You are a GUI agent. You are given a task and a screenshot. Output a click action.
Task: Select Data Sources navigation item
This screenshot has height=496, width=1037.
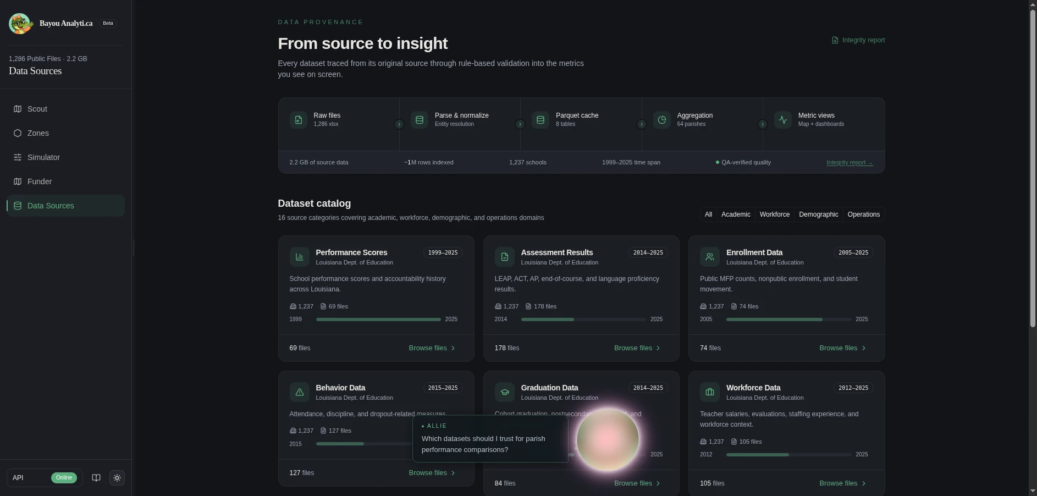click(x=65, y=206)
